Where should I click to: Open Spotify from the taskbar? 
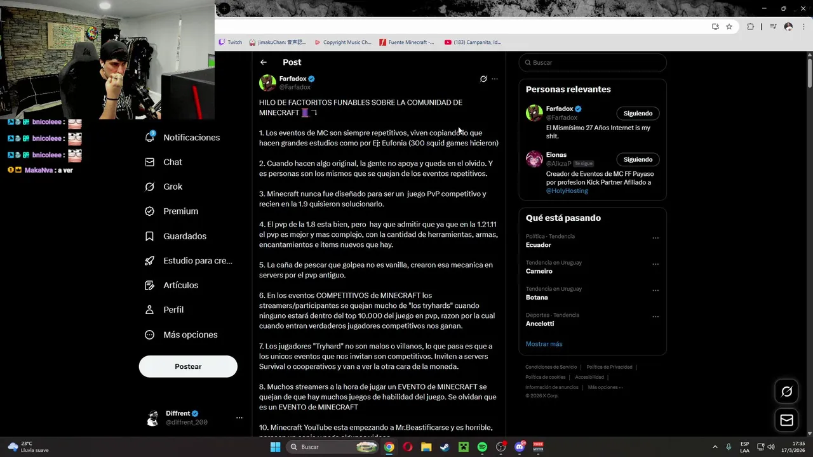point(482,447)
